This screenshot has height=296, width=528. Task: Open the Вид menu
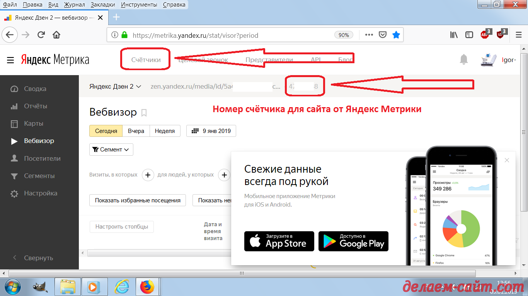click(53, 5)
